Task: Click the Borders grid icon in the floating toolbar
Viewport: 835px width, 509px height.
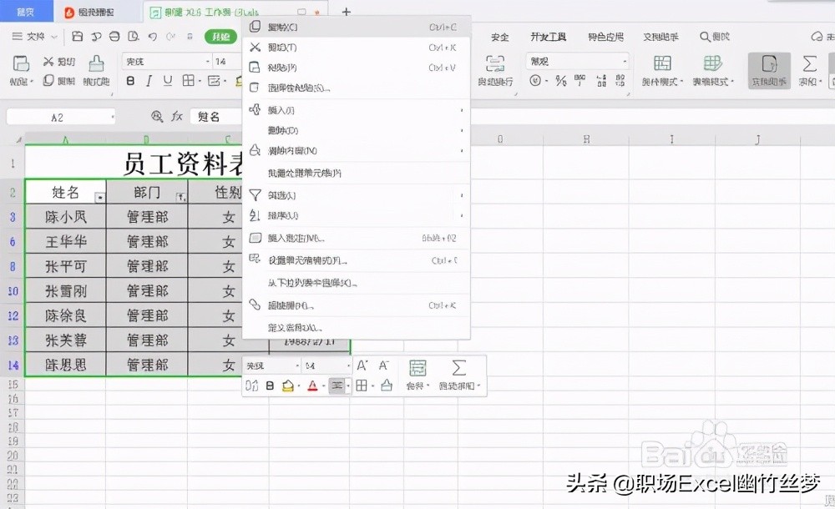Action: 362,386
